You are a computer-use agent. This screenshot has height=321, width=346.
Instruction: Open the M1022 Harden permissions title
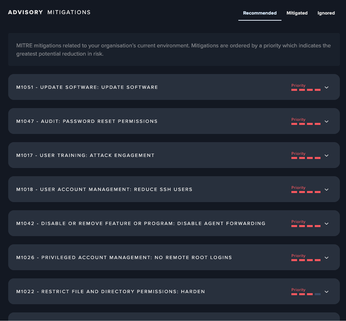pos(110,292)
